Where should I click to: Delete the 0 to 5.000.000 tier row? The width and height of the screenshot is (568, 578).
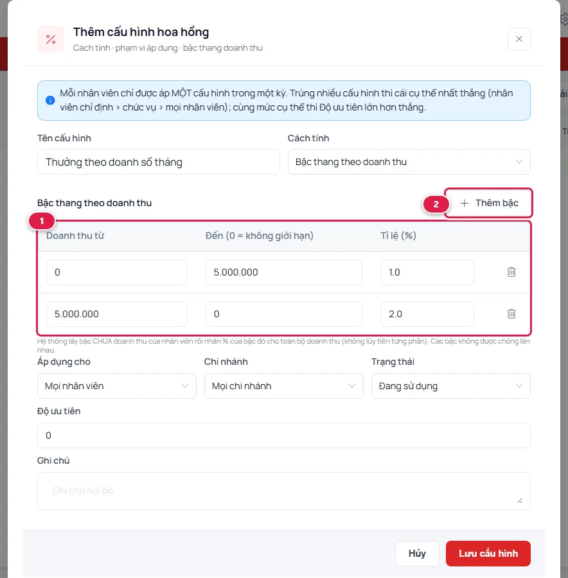click(x=511, y=272)
